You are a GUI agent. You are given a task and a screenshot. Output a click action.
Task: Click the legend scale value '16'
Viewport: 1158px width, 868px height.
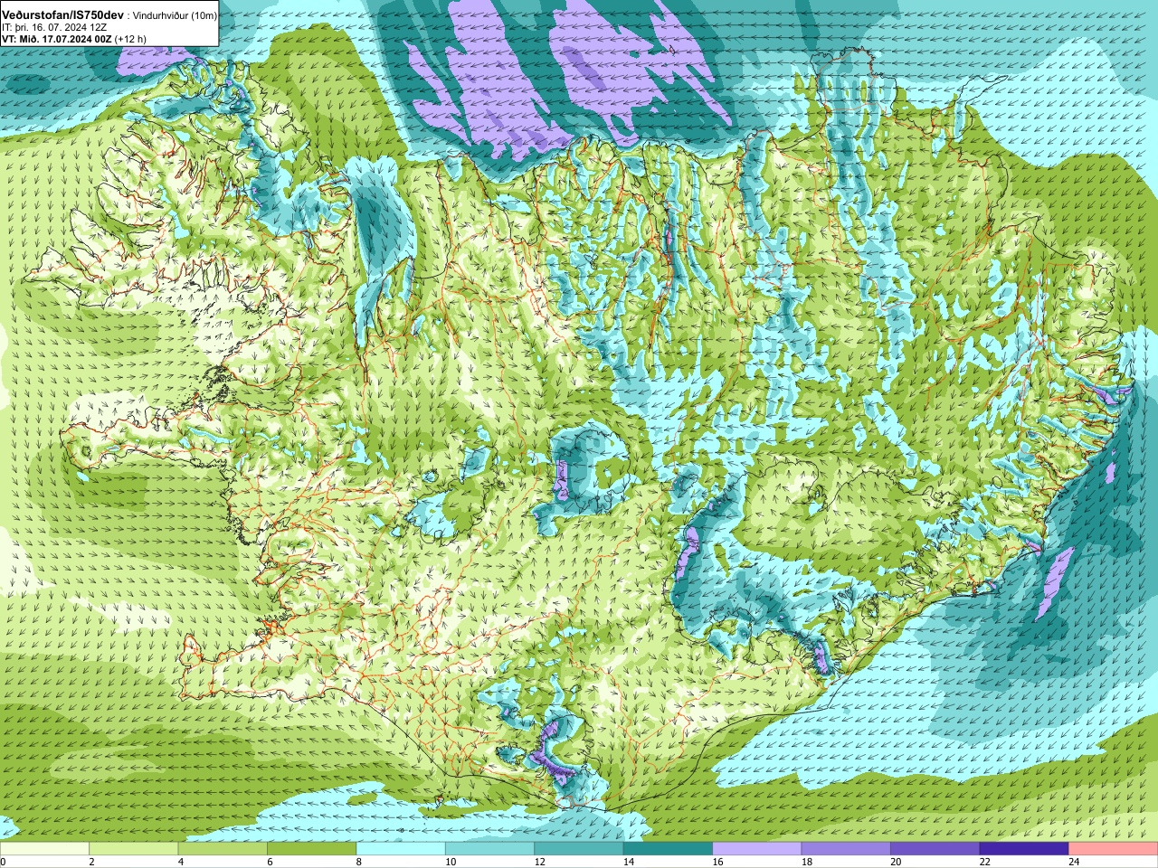coord(717,862)
